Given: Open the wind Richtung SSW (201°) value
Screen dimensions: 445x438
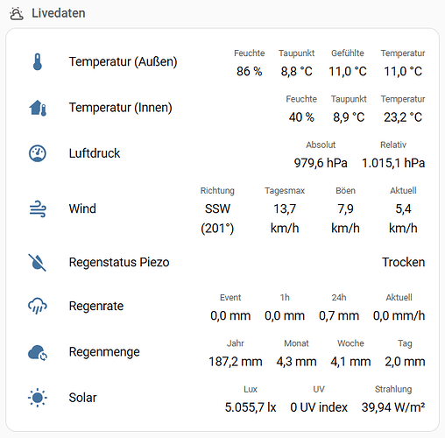Looking at the screenshot, I should click(x=217, y=218).
